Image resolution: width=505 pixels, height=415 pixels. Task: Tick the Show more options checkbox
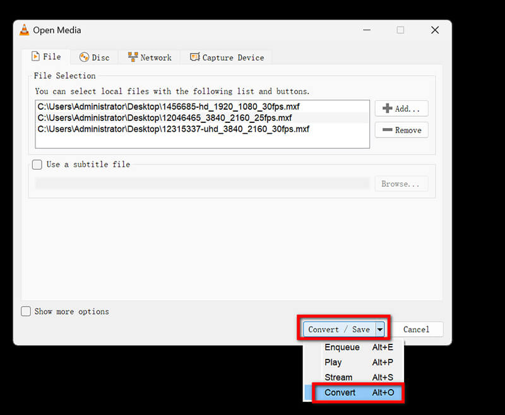(x=26, y=311)
